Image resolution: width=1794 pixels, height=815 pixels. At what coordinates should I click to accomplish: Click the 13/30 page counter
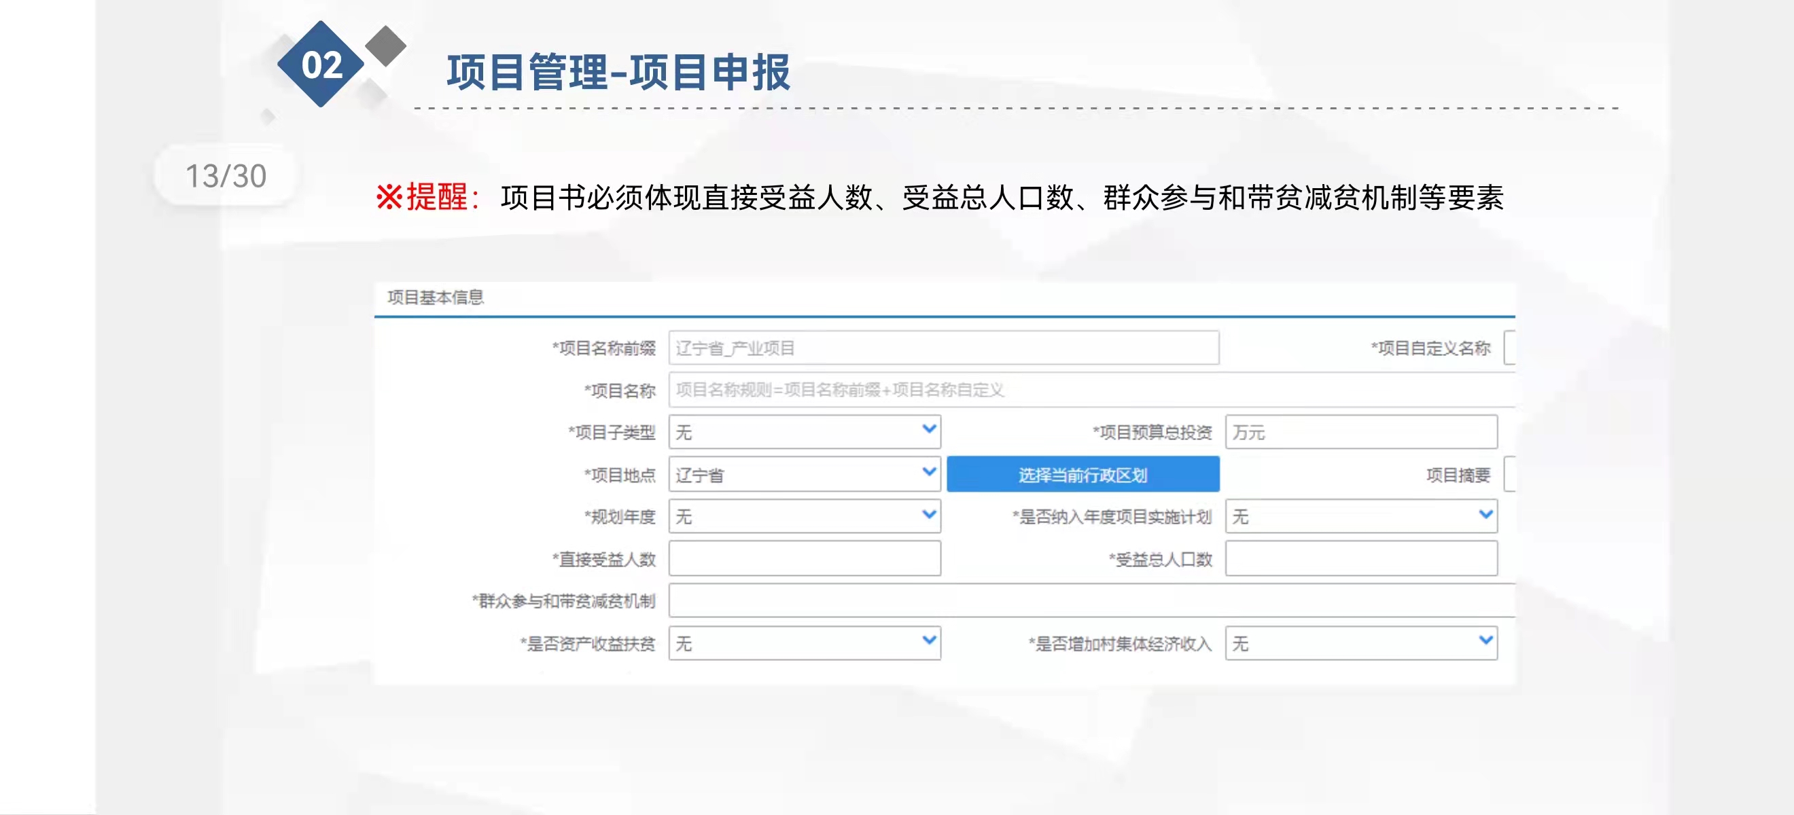point(226,176)
